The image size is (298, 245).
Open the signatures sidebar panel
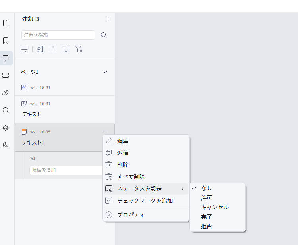pyautogui.click(x=6, y=145)
